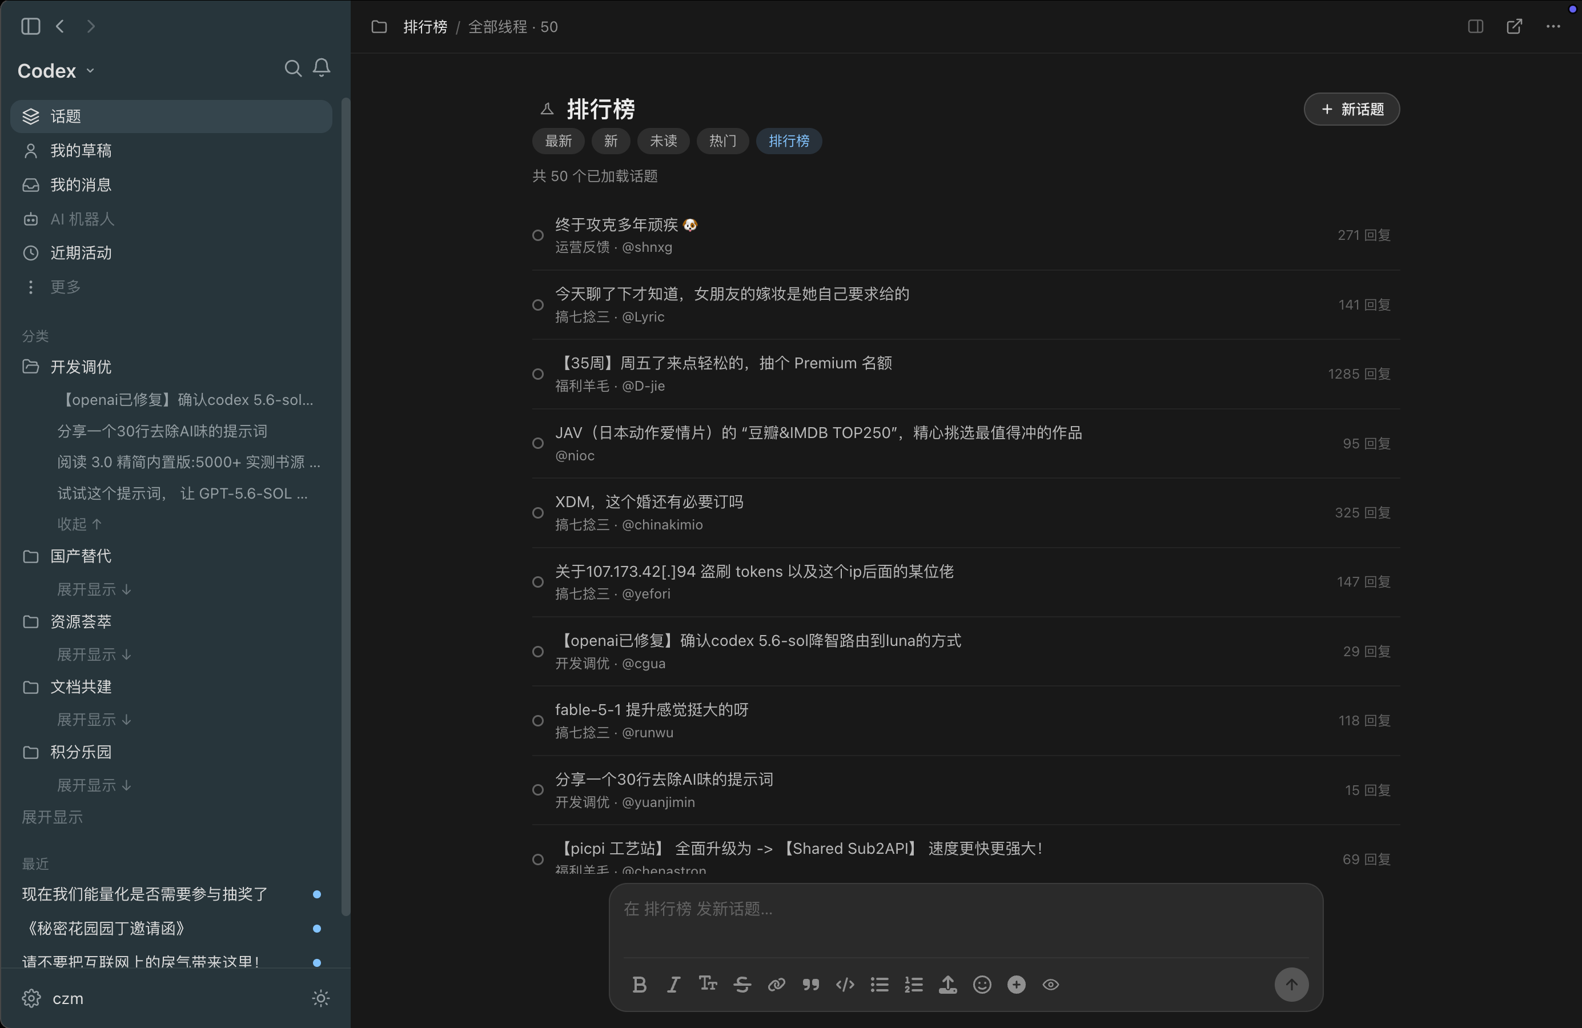Click the italic formatting icon
This screenshot has width=1582, height=1028.
click(x=673, y=984)
